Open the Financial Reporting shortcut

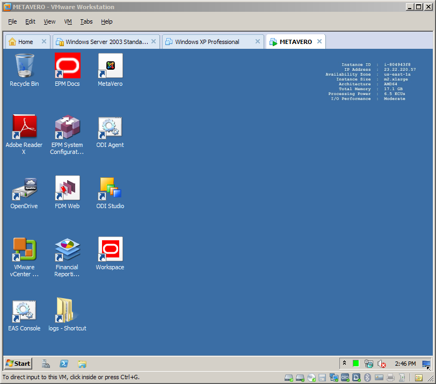(x=67, y=250)
